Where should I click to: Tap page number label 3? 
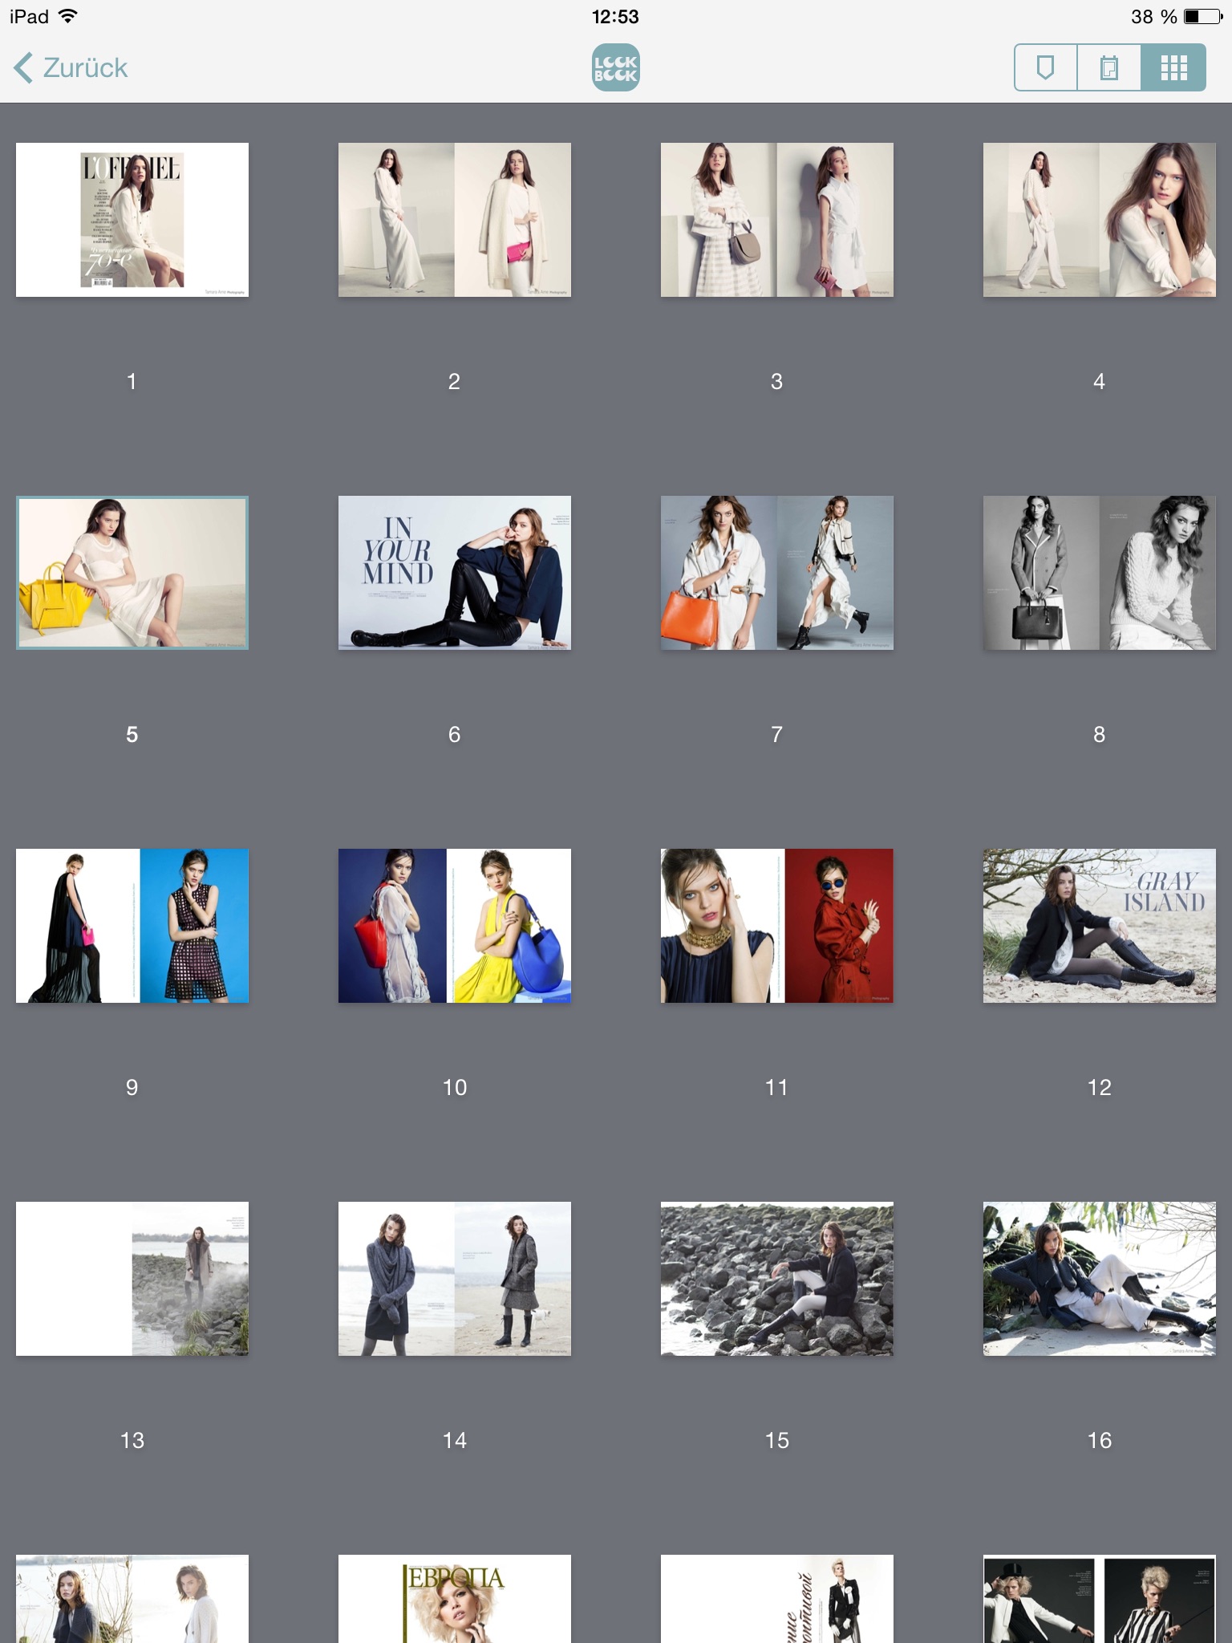[777, 382]
